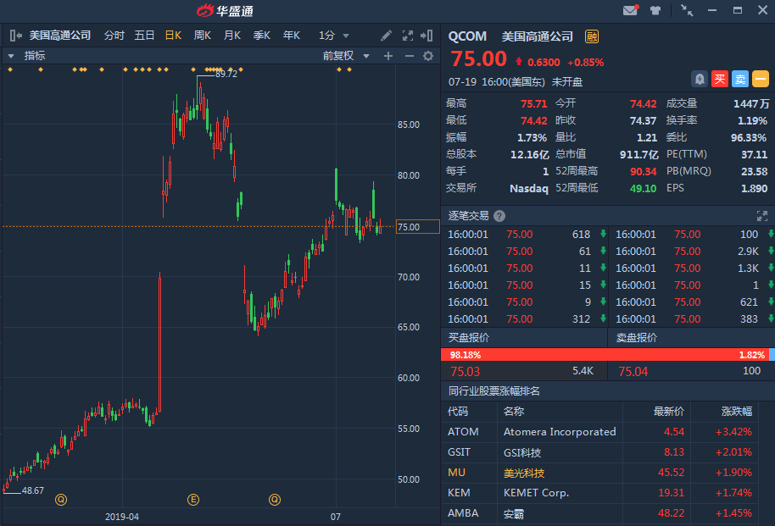The width and height of the screenshot is (775, 526).
Task: Sort by 名称 column header
Action: coord(514,412)
